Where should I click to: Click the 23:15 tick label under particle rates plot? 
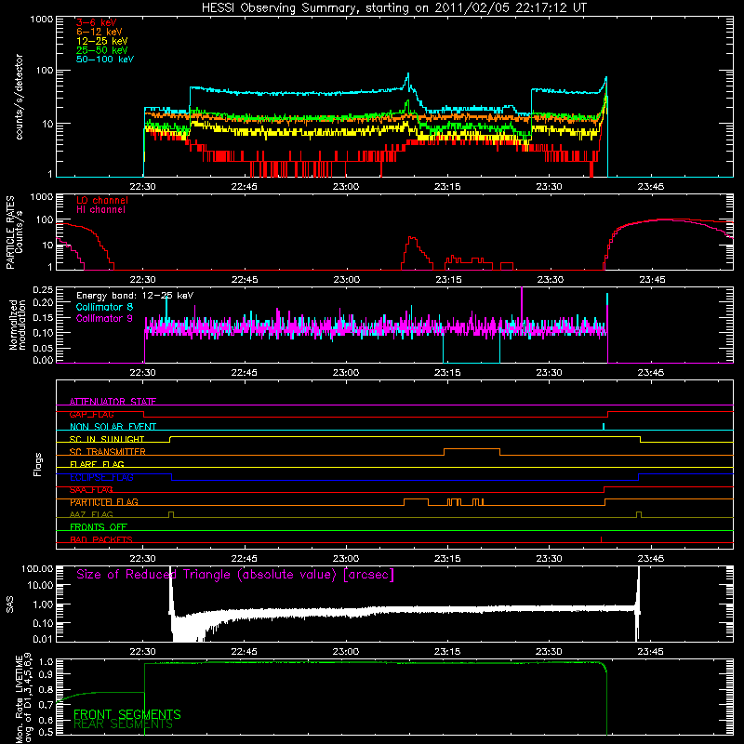tap(448, 280)
